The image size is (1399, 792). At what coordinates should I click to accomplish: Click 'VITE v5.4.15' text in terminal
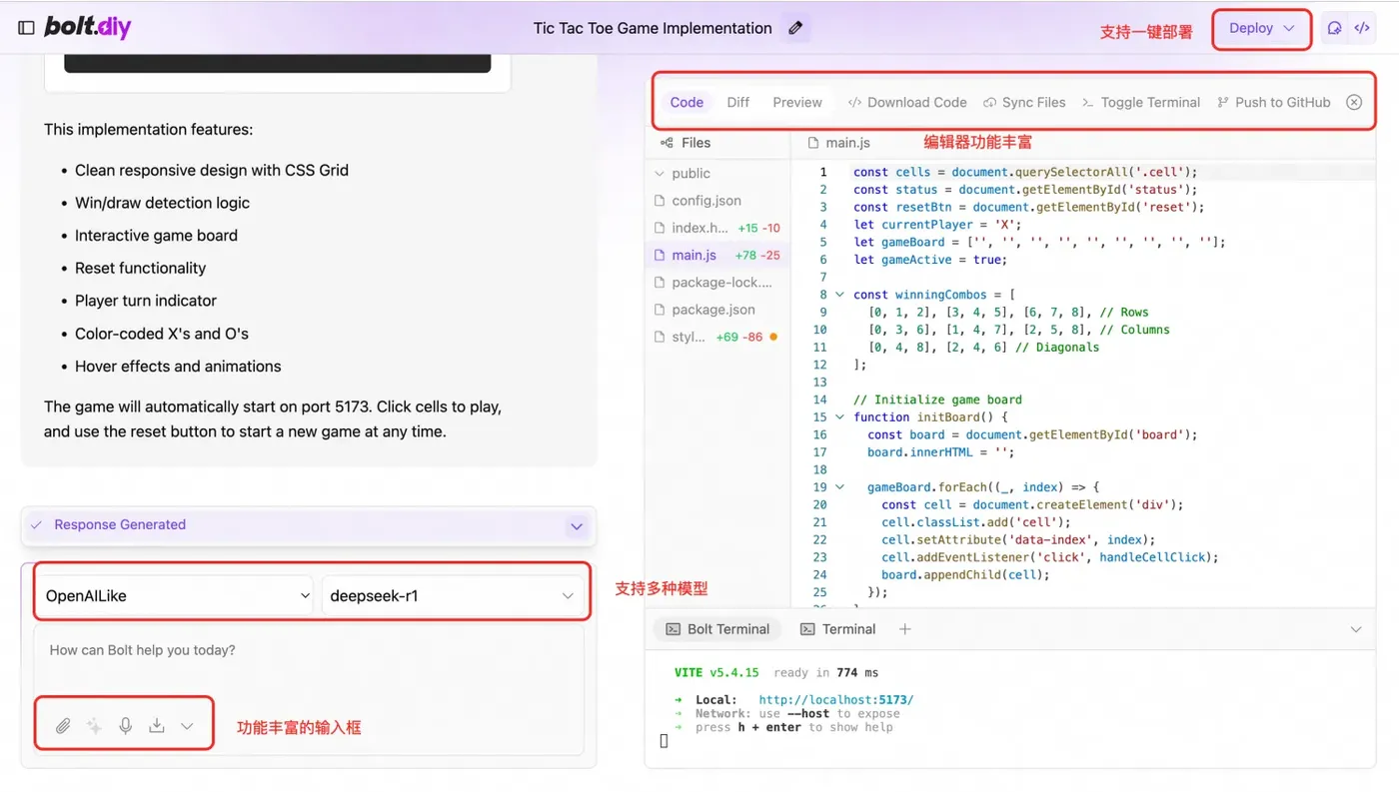[x=716, y=672]
